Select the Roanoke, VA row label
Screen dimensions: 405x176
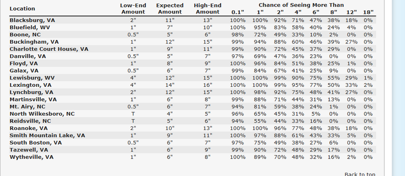pos(29,128)
